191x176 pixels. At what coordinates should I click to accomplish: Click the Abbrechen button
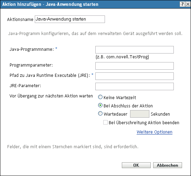click(168, 165)
